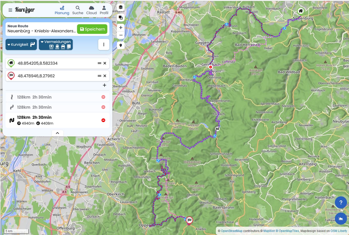
Task: Open the Cloud tab
Action: click(91, 10)
